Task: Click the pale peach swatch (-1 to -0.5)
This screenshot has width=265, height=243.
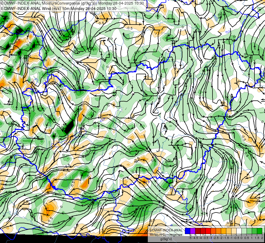Action: pos(234,231)
